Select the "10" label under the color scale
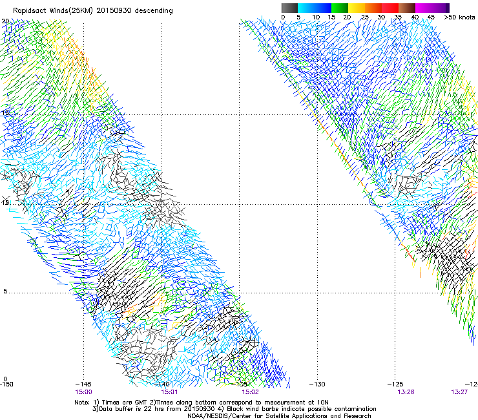The height and width of the screenshot is (420, 478). point(316,17)
